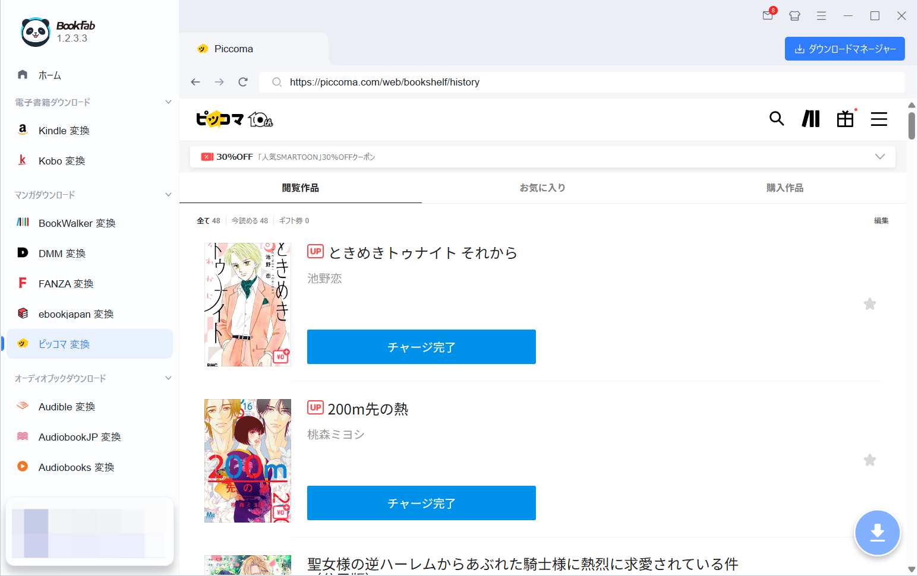Select ピッコマ 変換 in sidebar
The height and width of the screenshot is (576, 918).
(89, 344)
